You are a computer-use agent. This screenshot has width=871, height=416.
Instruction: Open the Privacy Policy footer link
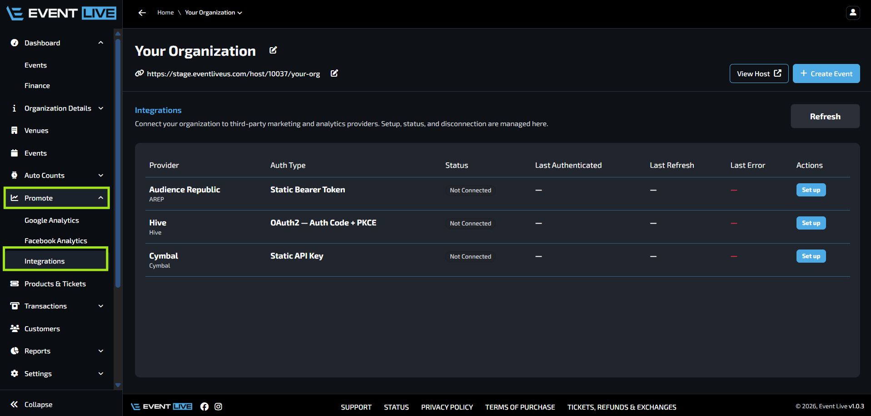[x=447, y=407]
